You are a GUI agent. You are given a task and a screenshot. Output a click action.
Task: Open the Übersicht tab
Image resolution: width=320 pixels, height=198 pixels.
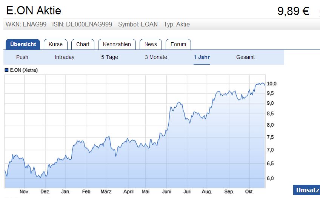23,44
